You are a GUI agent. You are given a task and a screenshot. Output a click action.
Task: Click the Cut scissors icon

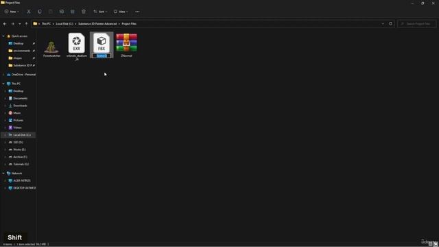pyautogui.click(x=29, y=12)
